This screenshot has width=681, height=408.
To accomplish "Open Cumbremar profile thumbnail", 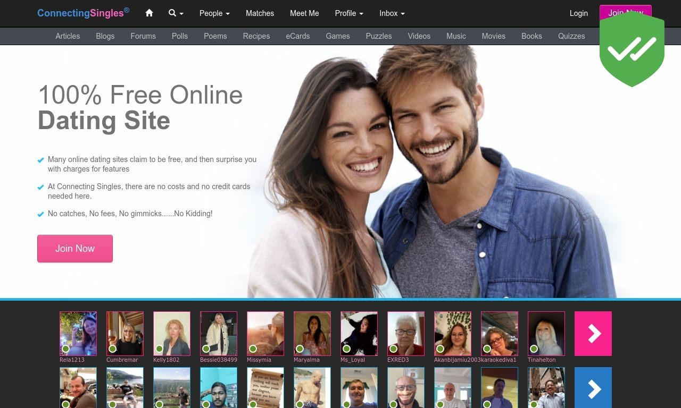I will [125, 334].
